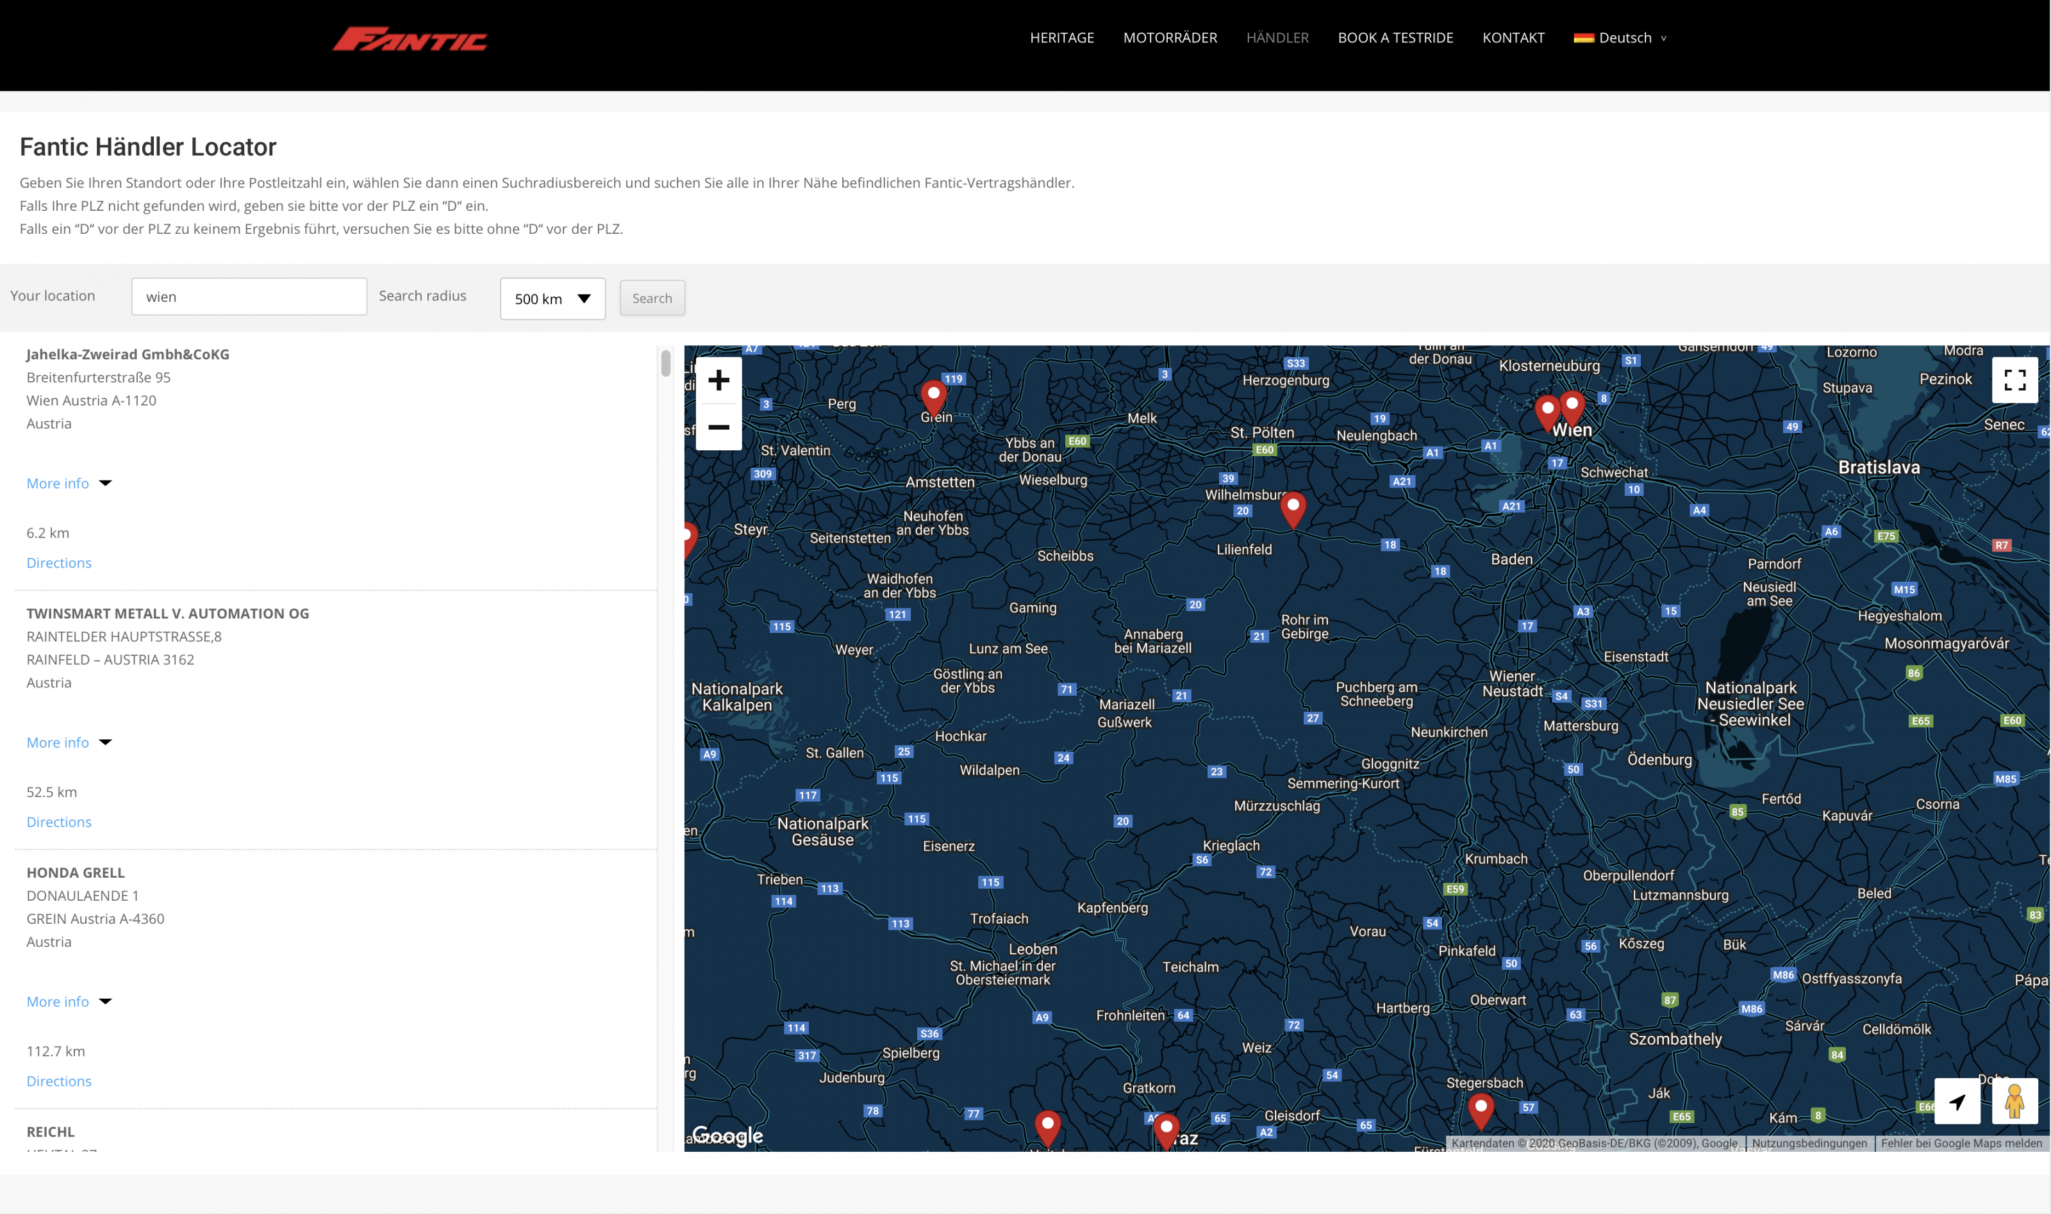Screen dimensions: 2051x1214
Task: Click the right map pin at Wien
Action: [x=1572, y=408]
